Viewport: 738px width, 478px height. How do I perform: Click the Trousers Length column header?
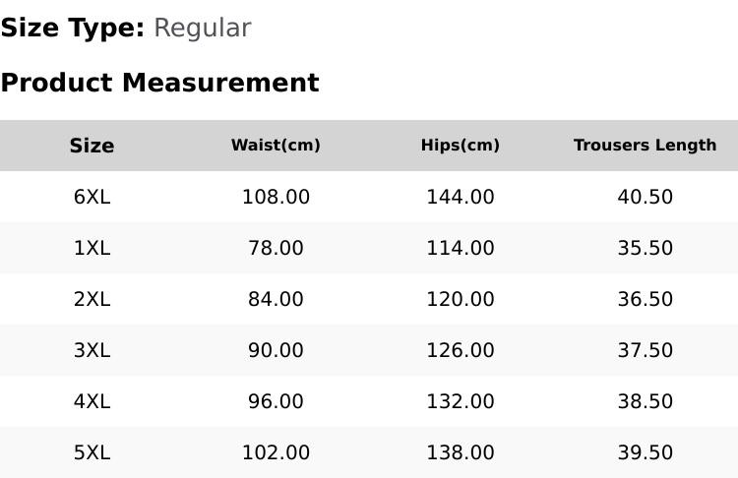click(645, 145)
